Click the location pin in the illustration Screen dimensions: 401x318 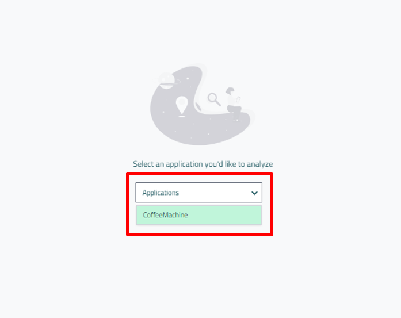[182, 105]
